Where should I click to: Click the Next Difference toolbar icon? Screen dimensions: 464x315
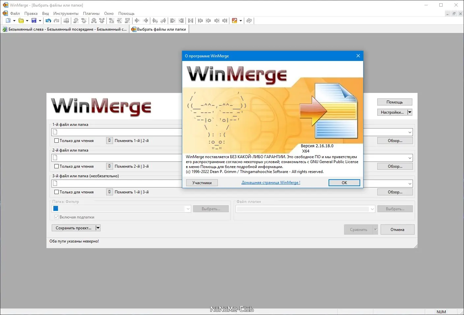76,21
